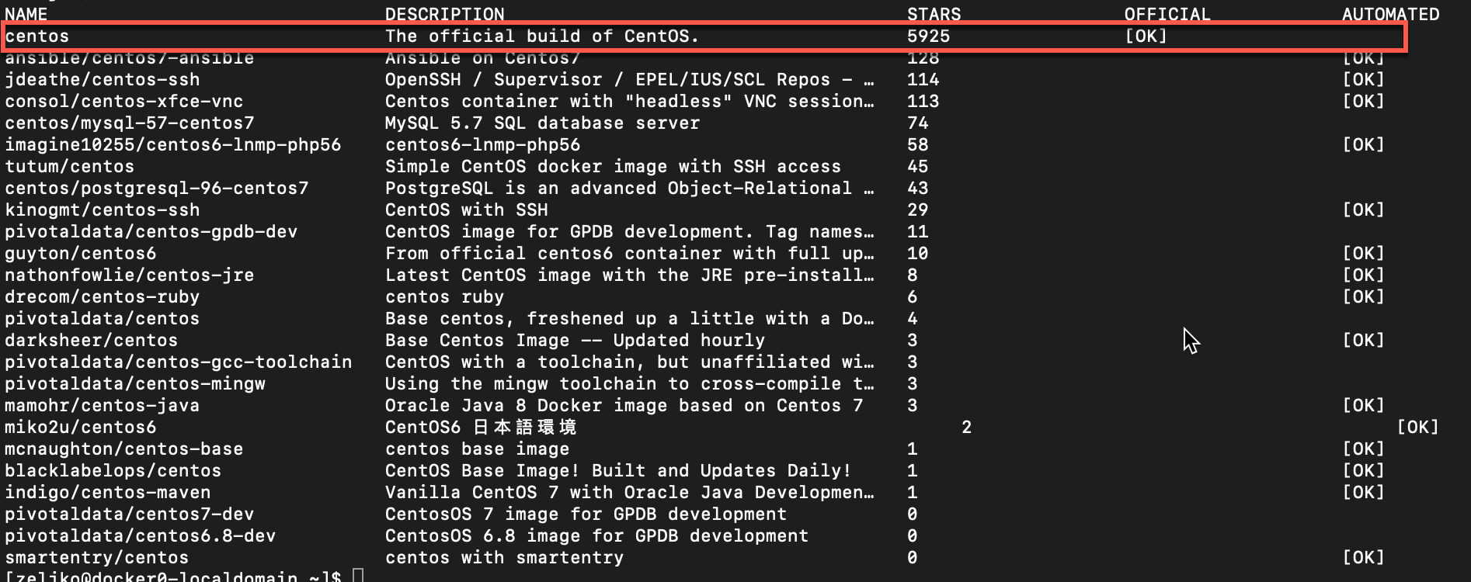The height and width of the screenshot is (582, 1471).
Task: Select the kinogmt/centos-ssh entry
Action: 103,210
